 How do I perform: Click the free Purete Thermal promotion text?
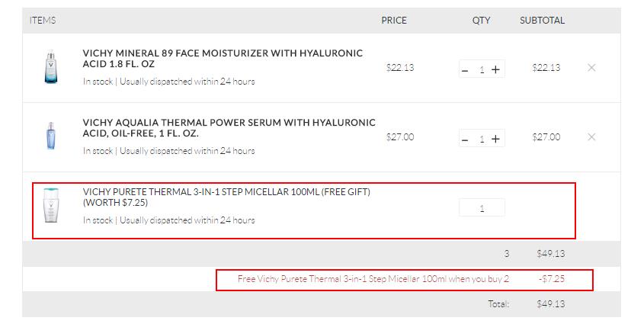[373, 279]
